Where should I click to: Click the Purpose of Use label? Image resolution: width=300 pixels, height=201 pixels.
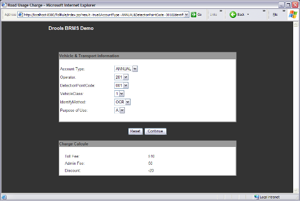coord(73,110)
